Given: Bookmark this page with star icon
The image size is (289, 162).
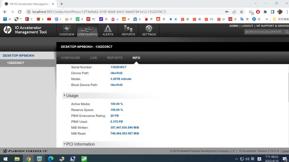Looking at the screenshot, I should tap(242, 12).
